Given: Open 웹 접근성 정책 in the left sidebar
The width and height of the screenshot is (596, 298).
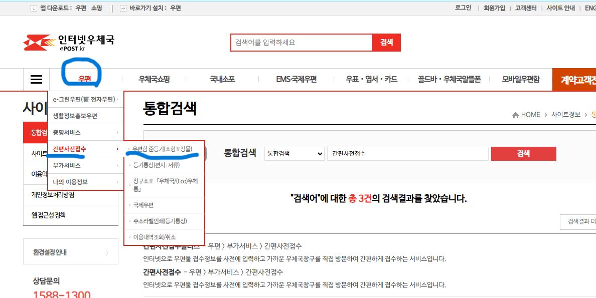Looking at the screenshot, I should pos(71,215).
